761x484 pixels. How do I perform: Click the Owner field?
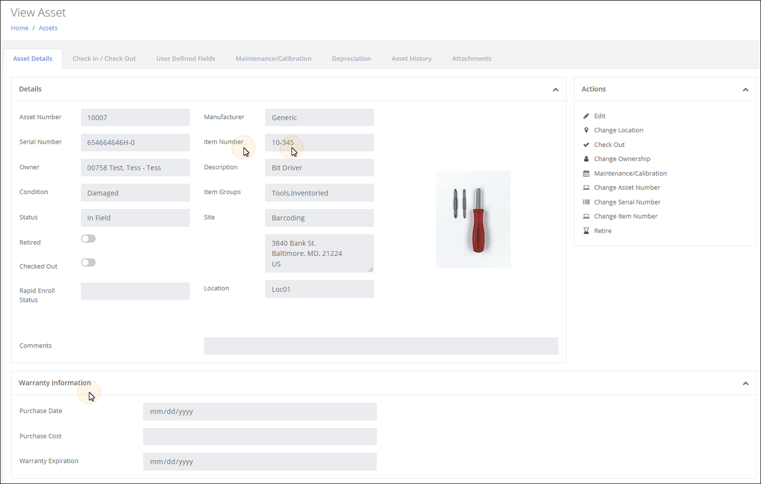pos(135,167)
